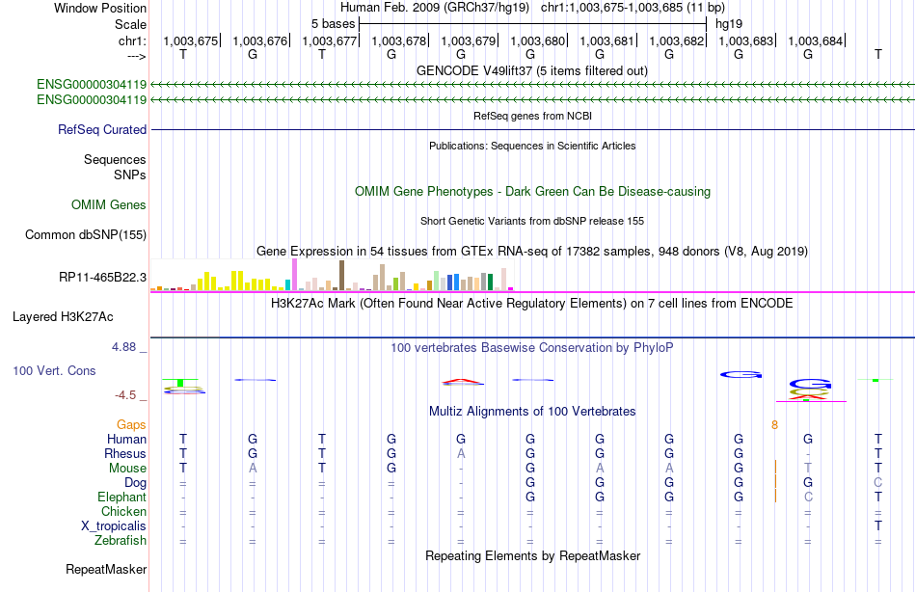Click the SNPs track label
Image resolution: width=916 pixels, height=592 pixels.
click(x=130, y=175)
